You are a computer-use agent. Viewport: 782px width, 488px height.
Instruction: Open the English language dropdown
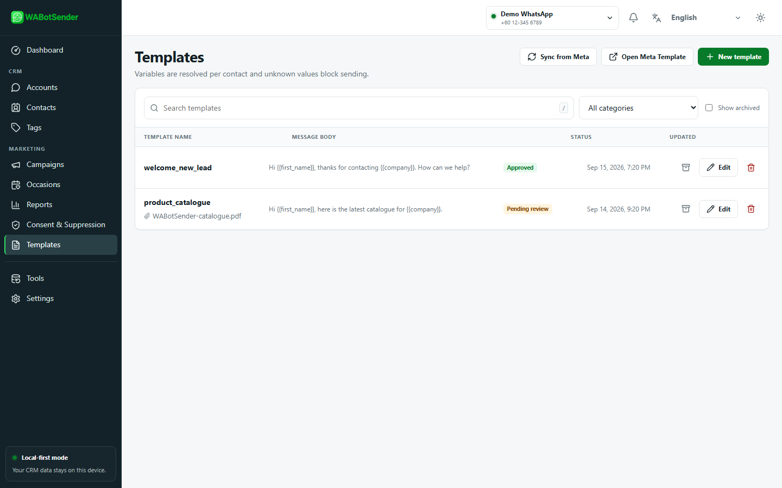point(706,18)
